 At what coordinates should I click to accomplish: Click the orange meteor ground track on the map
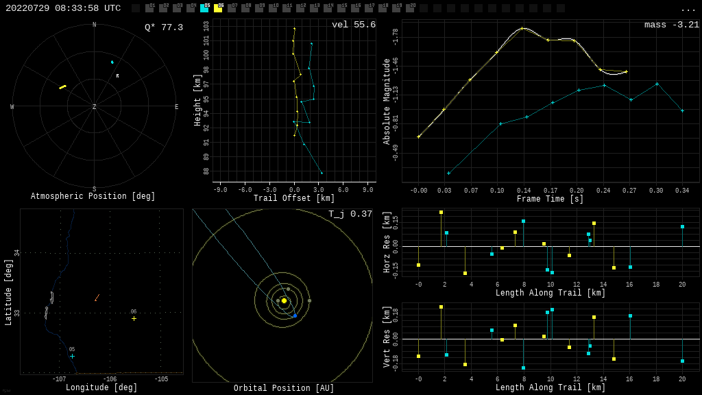click(x=97, y=298)
